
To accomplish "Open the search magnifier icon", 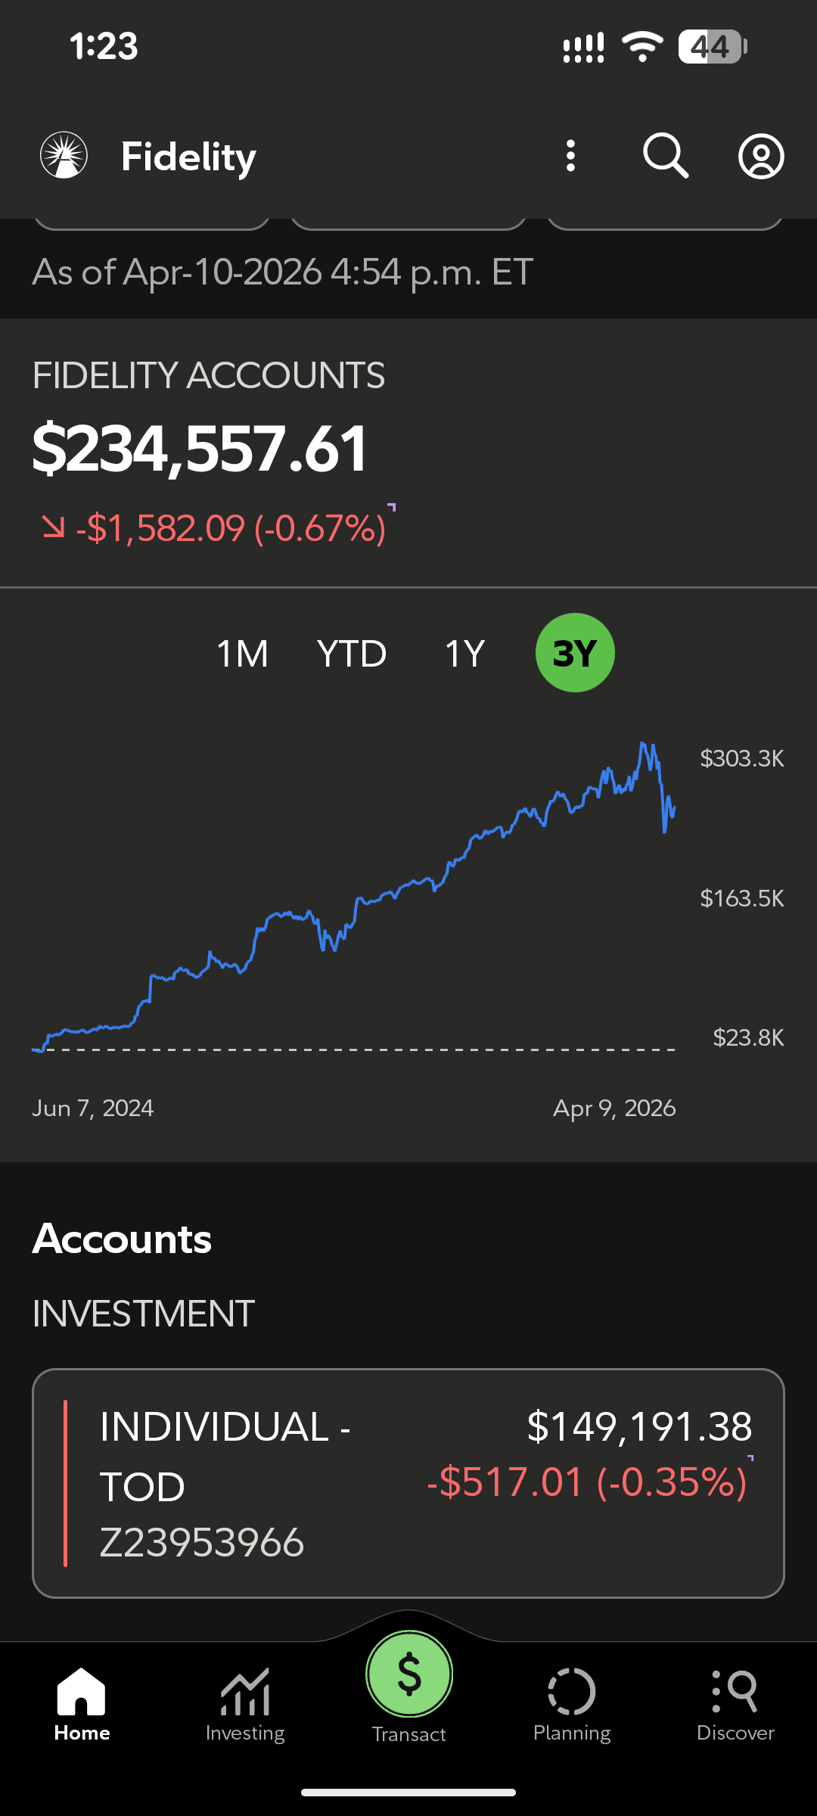I will (x=665, y=156).
